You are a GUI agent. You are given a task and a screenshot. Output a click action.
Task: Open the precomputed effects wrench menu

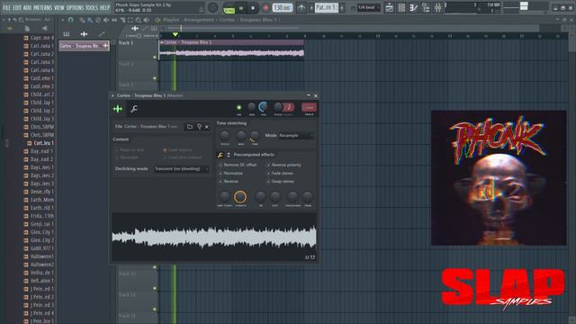220,155
